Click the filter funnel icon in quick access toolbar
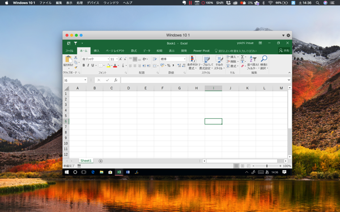The image size is (340, 212). point(75,44)
